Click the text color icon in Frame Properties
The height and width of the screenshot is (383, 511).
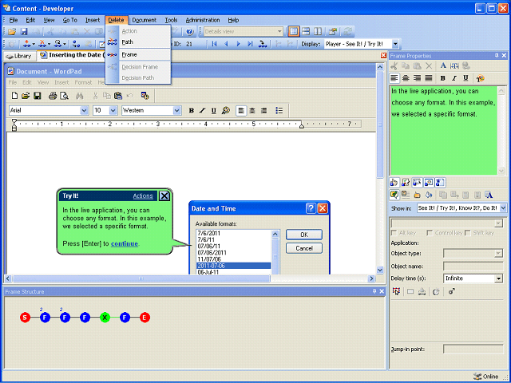tap(480, 78)
